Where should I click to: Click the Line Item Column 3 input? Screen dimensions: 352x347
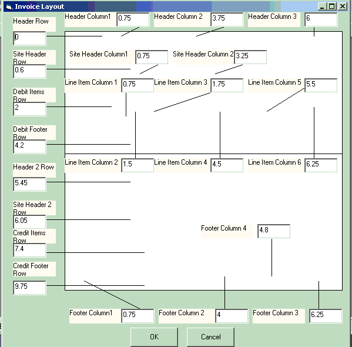click(227, 85)
